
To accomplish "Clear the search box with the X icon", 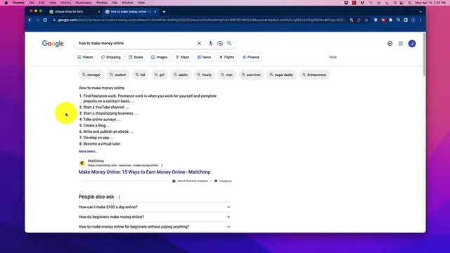I will click(x=199, y=44).
